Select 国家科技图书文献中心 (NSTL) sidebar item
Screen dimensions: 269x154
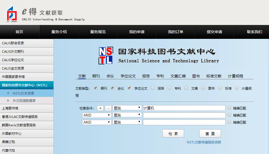tap(27, 85)
